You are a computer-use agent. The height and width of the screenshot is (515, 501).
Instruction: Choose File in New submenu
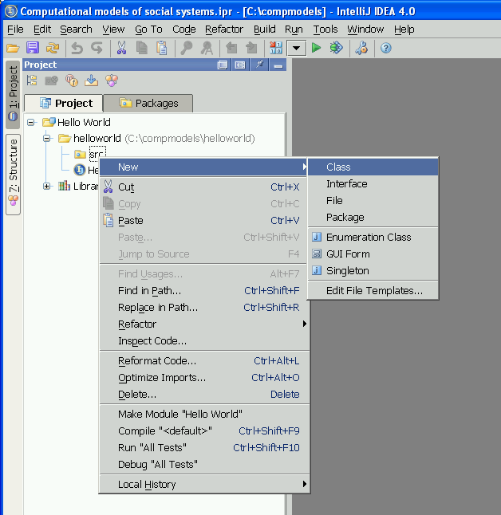[x=373, y=201]
